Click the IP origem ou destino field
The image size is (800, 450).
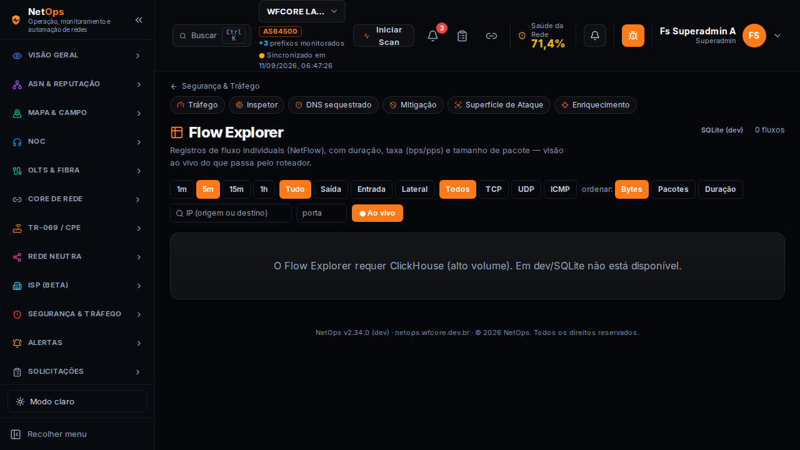click(x=231, y=213)
